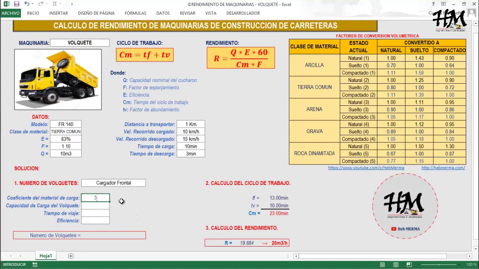Click the R = 19.684 result cell
The image size is (479, 269).
click(x=247, y=243)
